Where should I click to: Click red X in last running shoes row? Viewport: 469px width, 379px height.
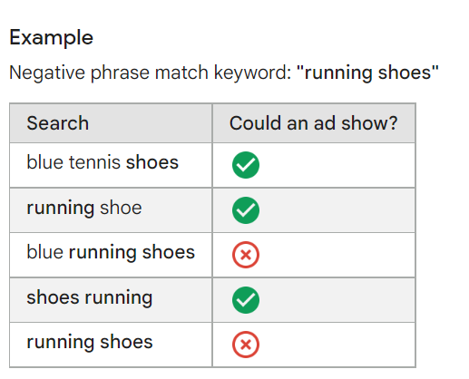(246, 345)
